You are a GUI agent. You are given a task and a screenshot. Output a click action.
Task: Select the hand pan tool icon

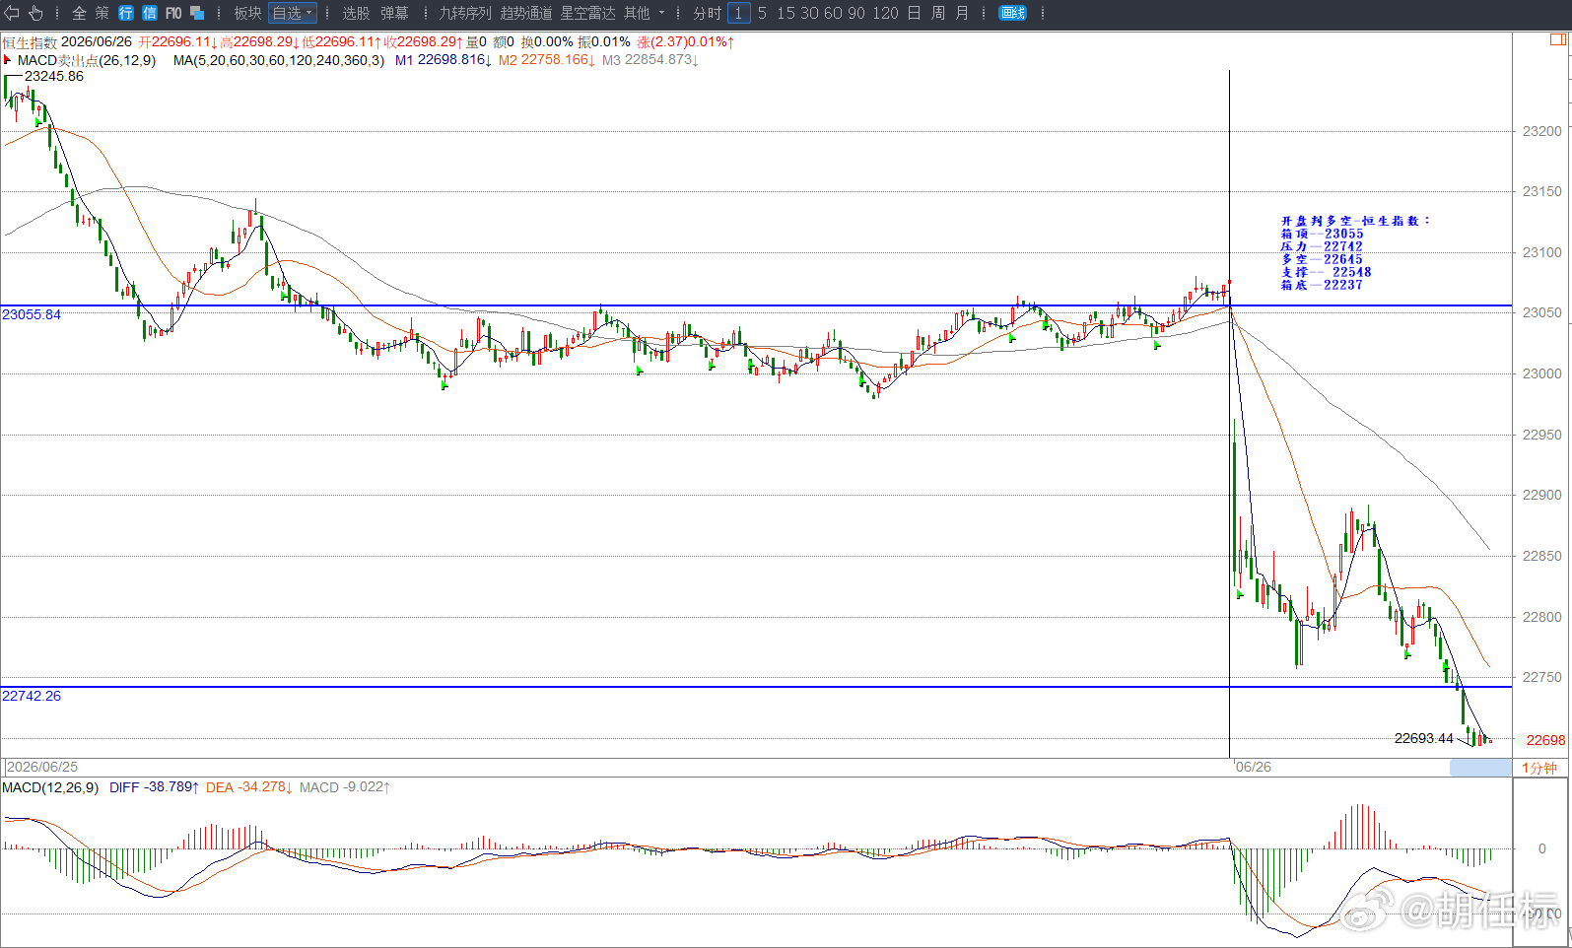tap(35, 13)
